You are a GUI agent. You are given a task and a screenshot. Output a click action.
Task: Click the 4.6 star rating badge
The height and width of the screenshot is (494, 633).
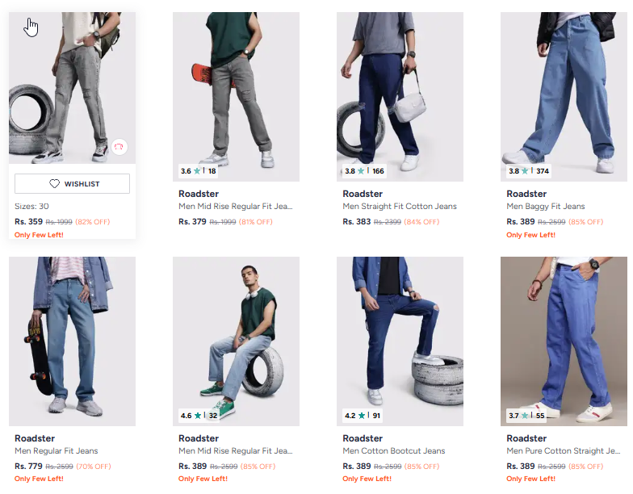pos(199,416)
